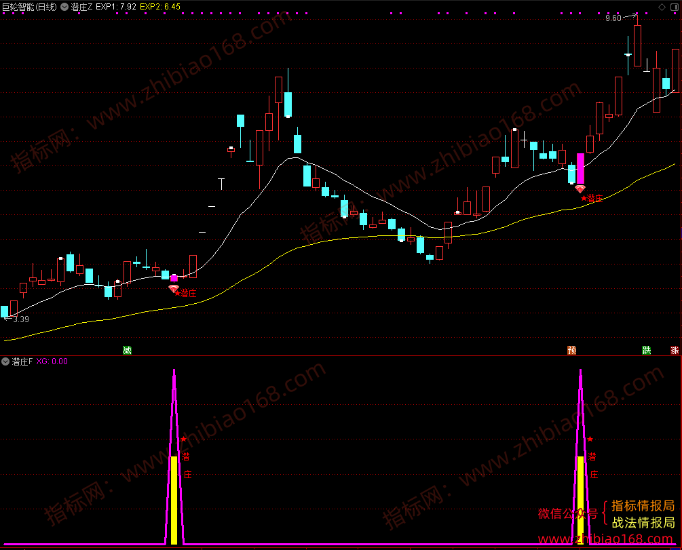Click the tall magenta candle near 预 marker
Screen dimensions: 682x550
pyautogui.click(x=580, y=169)
